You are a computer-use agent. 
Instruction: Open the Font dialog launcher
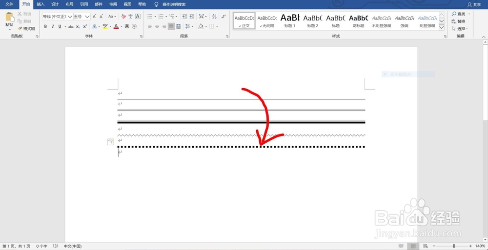click(142, 37)
